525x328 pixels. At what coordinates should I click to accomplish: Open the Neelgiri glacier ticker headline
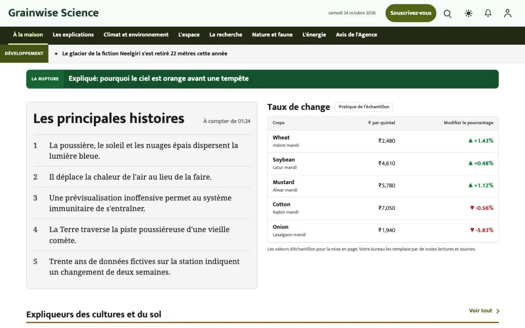tap(145, 54)
